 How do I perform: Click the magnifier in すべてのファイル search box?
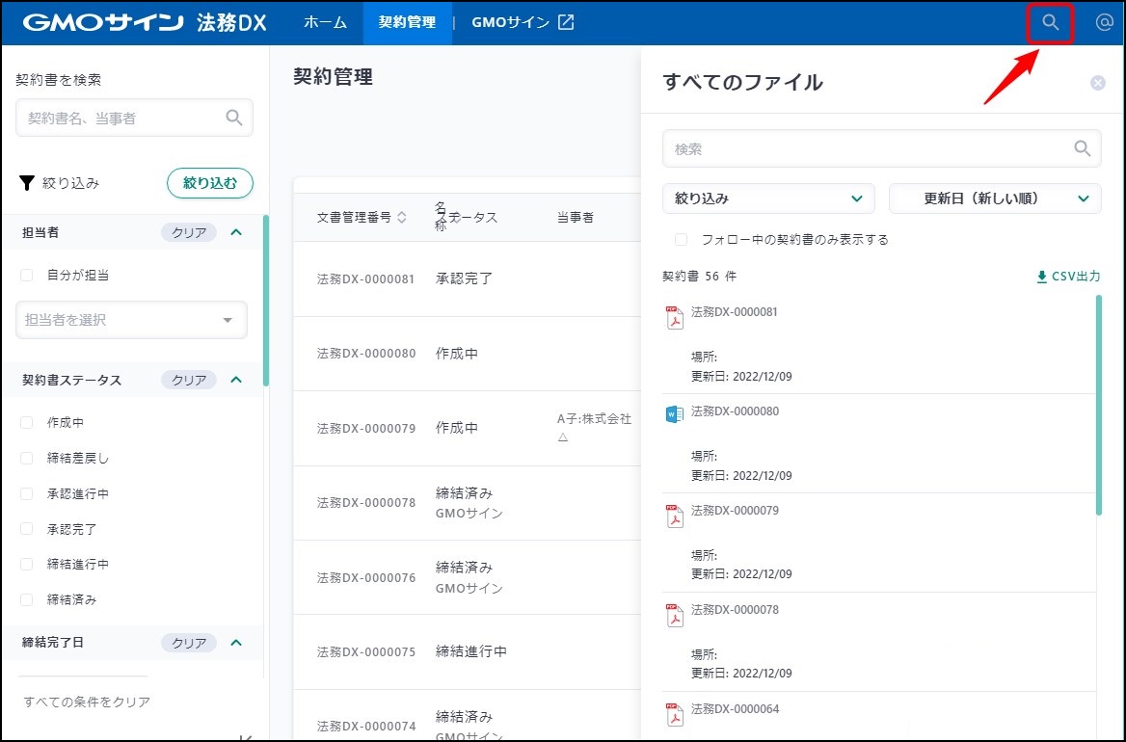[x=1083, y=148]
